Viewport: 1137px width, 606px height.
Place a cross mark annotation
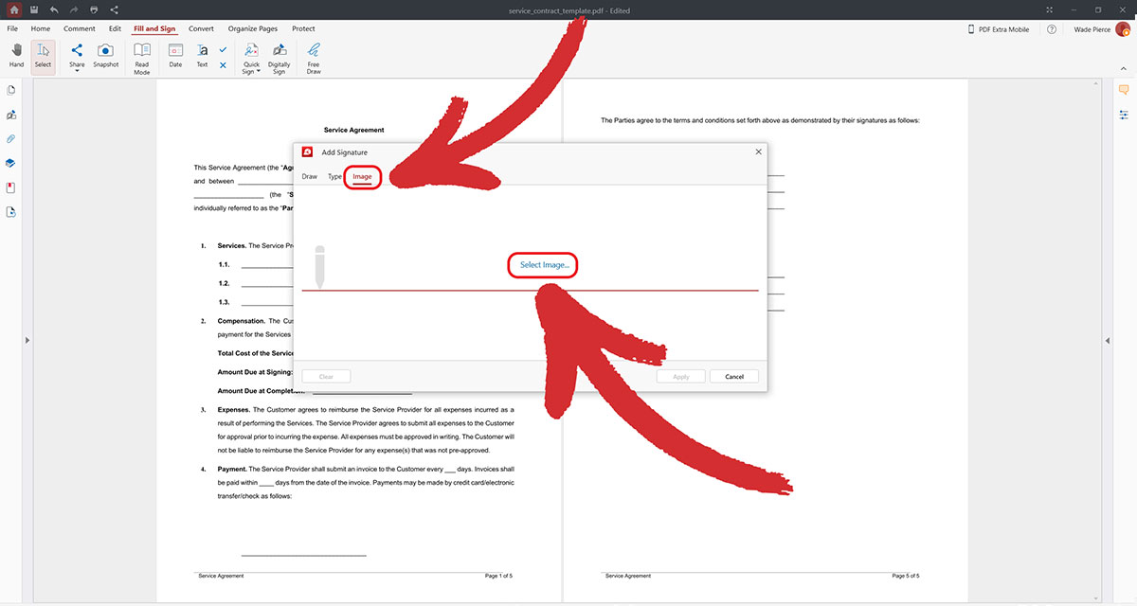(223, 65)
